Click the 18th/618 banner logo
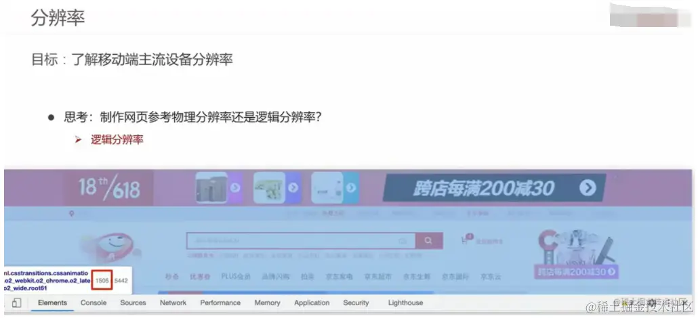 click(x=110, y=189)
